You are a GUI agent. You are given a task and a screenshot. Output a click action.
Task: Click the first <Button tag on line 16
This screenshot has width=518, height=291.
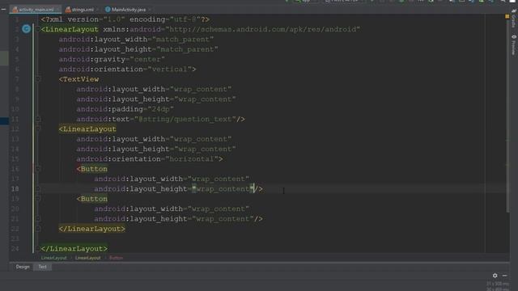click(x=92, y=169)
